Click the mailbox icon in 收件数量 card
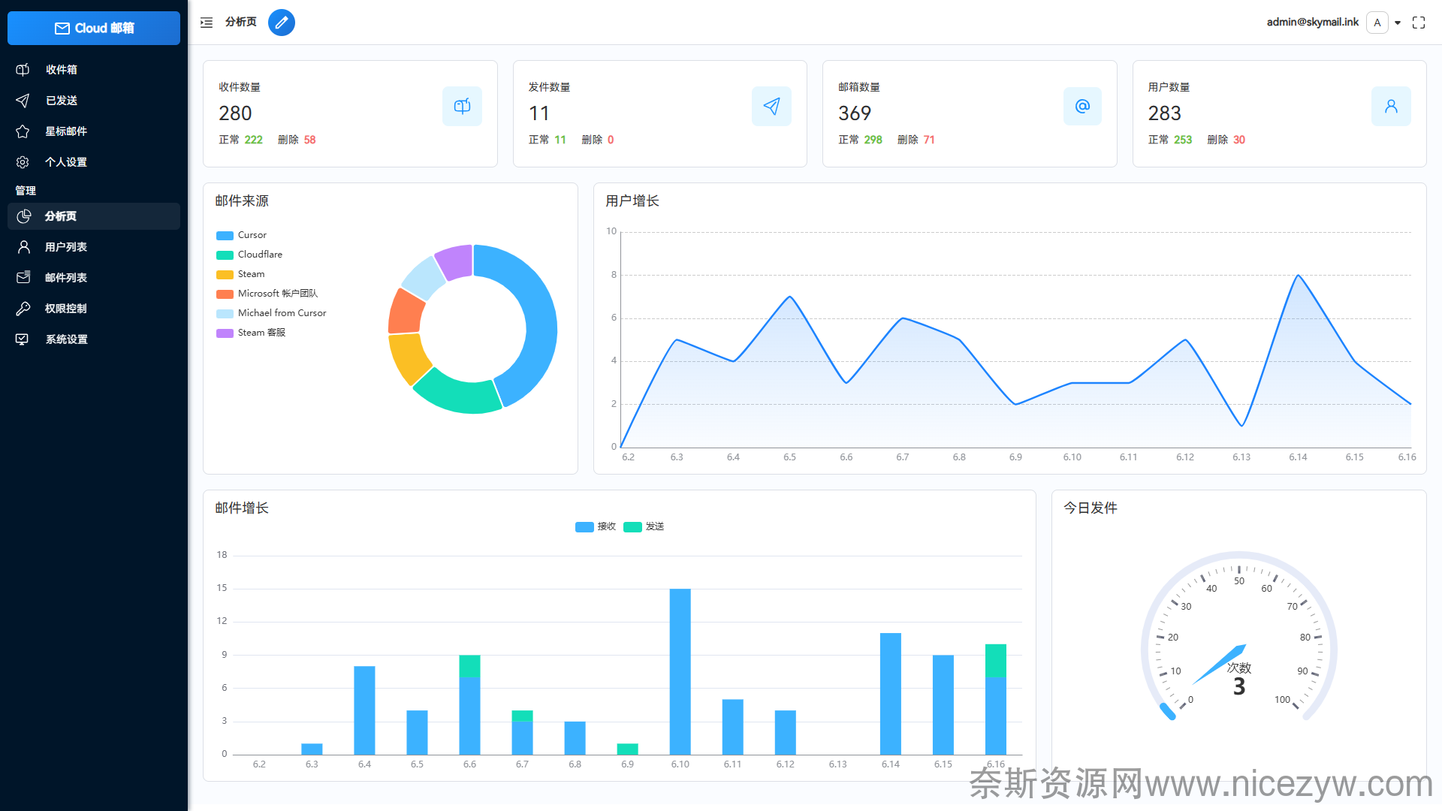The height and width of the screenshot is (811, 1442). coord(462,107)
